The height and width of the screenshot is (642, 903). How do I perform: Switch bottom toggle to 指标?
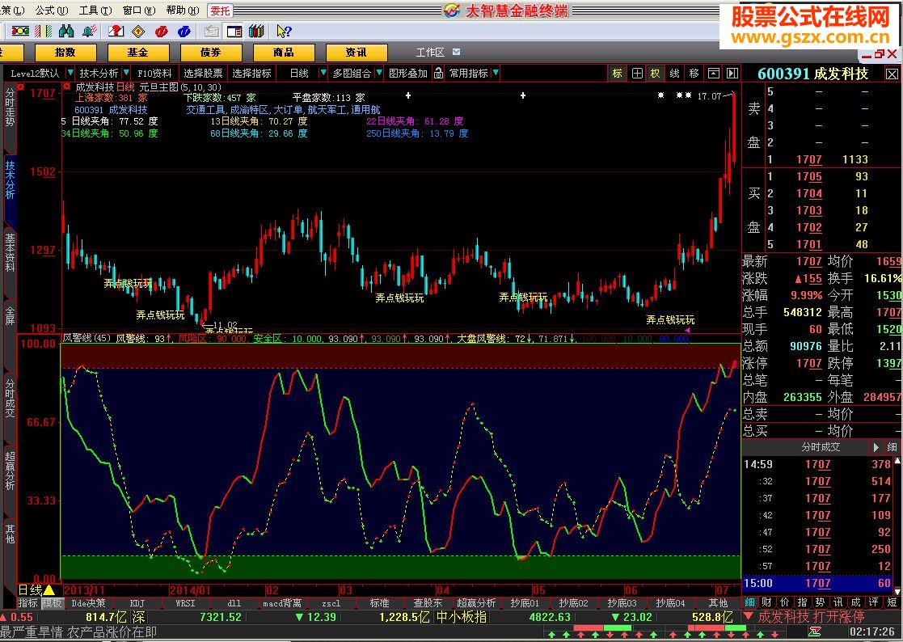point(27,603)
